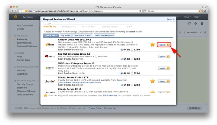Select 32 bit for Red Hat Enterprise Linux
Image resolution: width=217 pixels, height=125 pixels.
(x=132, y=59)
